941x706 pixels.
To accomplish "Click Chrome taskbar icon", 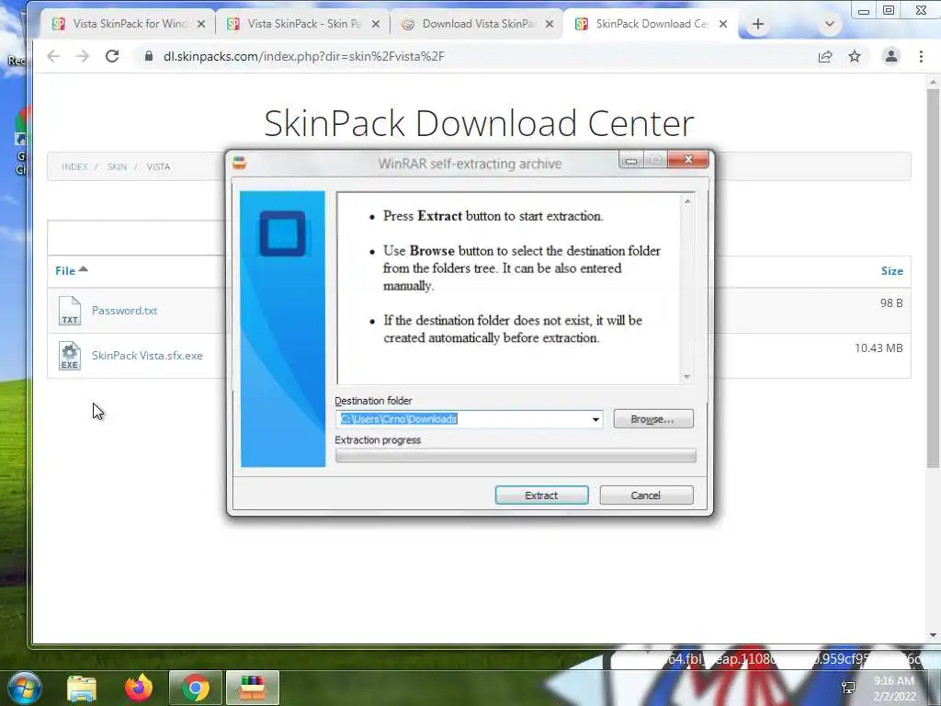I will tap(195, 689).
